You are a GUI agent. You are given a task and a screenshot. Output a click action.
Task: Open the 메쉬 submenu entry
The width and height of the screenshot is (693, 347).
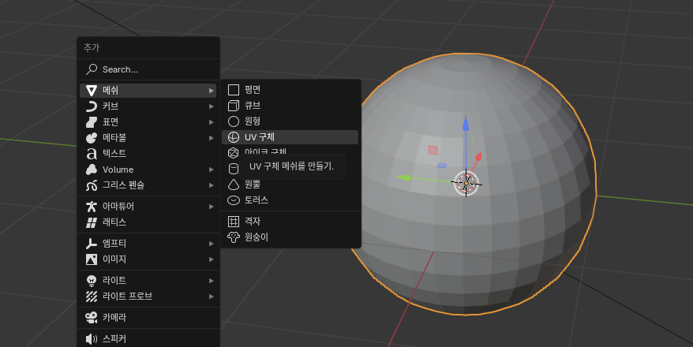[148, 91]
